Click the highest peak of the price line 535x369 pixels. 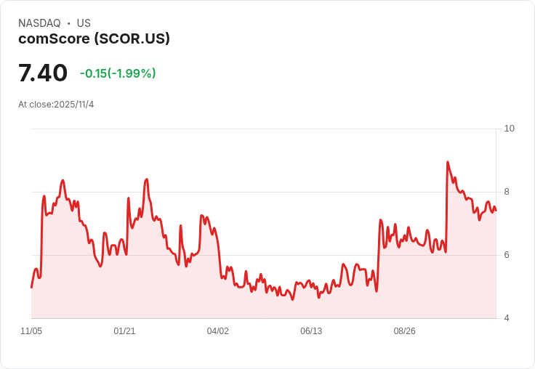tap(447, 162)
